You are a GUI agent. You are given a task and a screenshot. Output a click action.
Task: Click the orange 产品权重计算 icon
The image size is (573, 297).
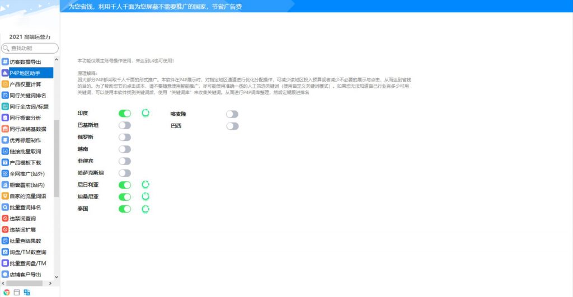tap(5, 84)
